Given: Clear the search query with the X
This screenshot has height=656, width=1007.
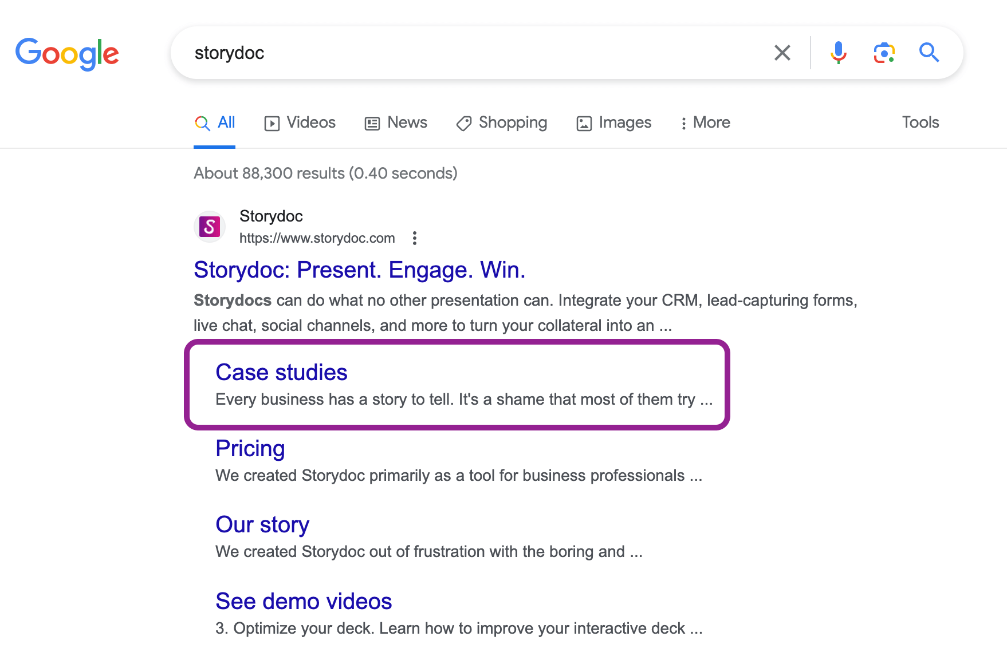Looking at the screenshot, I should click(782, 53).
